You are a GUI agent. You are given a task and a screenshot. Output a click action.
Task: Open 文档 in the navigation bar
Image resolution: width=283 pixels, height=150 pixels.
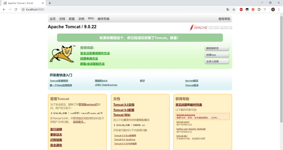[62, 19]
